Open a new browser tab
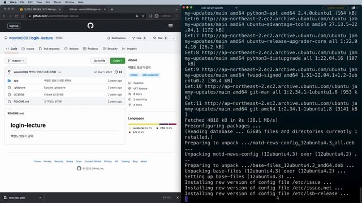Image resolution: width=362 pixels, height=203 pixels. tap(112, 9)
